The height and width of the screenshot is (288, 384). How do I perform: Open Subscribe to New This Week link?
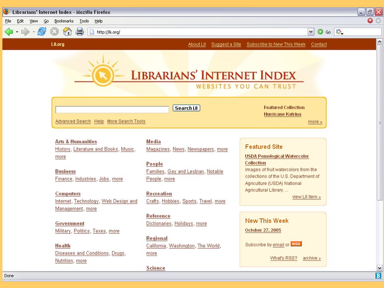coord(276,44)
